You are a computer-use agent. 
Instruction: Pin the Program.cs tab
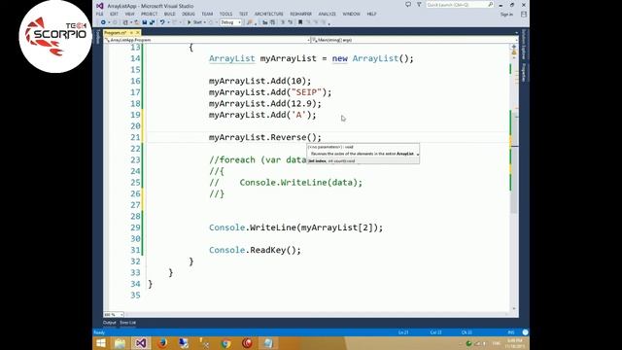(x=131, y=32)
